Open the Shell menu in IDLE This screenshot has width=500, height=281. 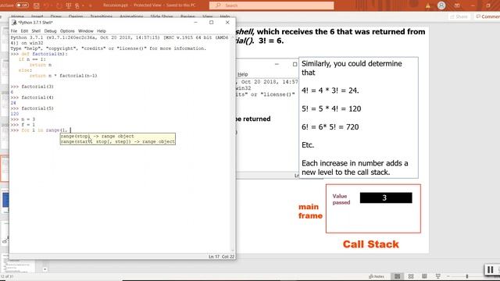pos(36,31)
